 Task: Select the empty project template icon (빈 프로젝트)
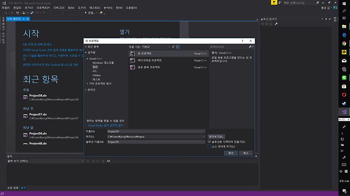133,53
